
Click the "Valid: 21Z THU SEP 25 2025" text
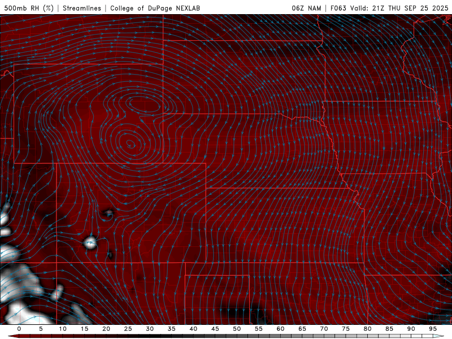click(399, 8)
